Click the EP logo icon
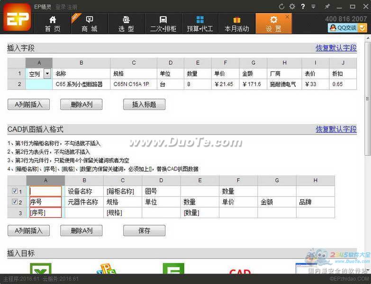Screen dimensions: 371x284 coord(17,17)
